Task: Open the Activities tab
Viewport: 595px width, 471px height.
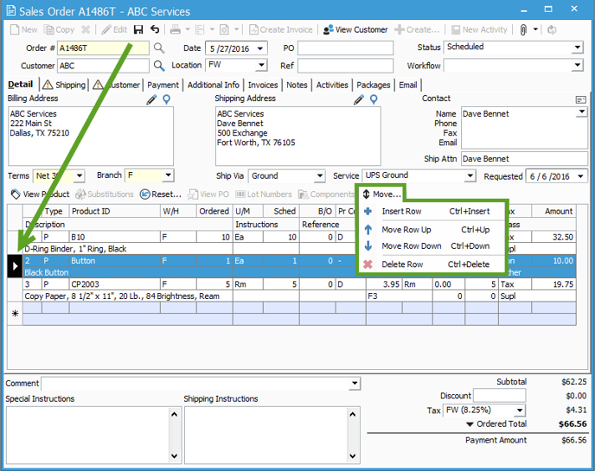Action: (332, 85)
